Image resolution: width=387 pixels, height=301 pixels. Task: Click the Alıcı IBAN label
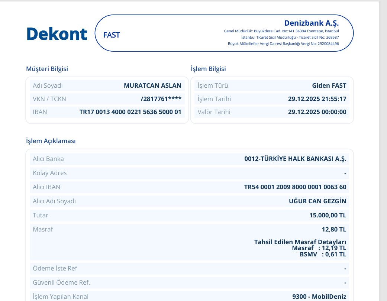[x=46, y=187]
